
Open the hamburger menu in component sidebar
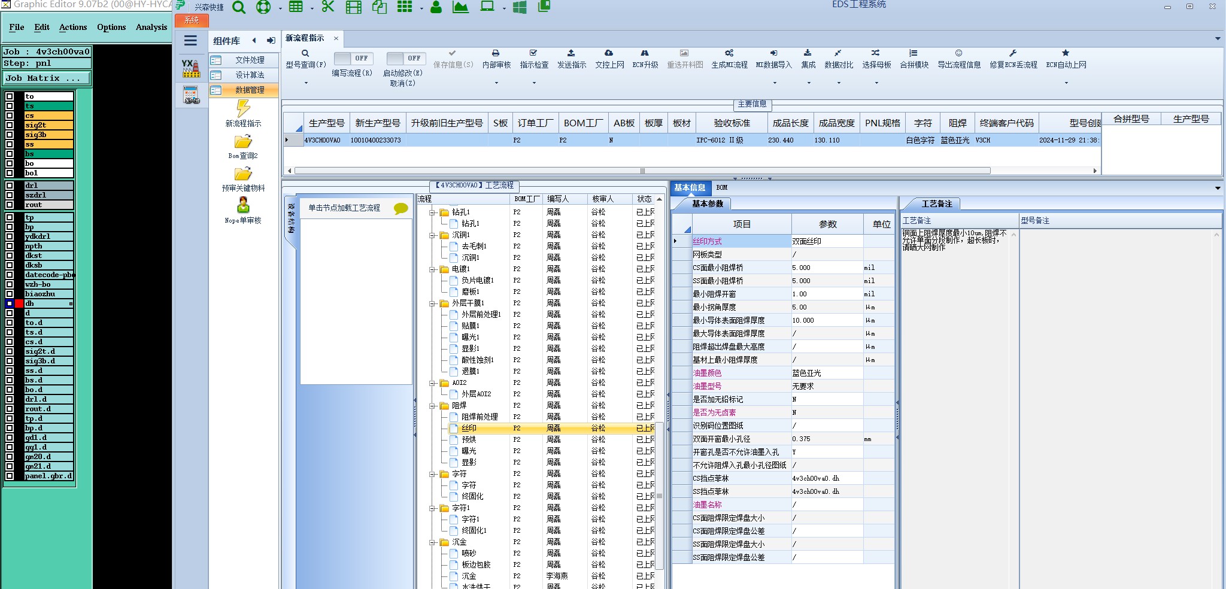[190, 41]
